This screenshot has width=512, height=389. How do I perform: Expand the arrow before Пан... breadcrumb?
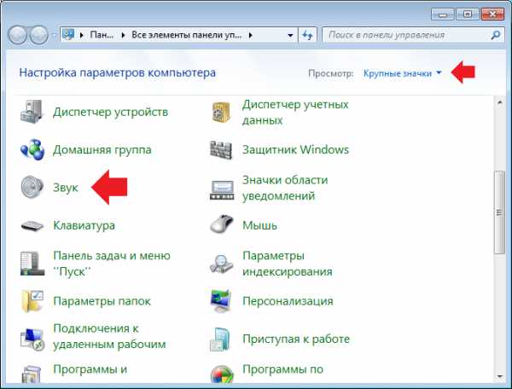tap(82, 35)
